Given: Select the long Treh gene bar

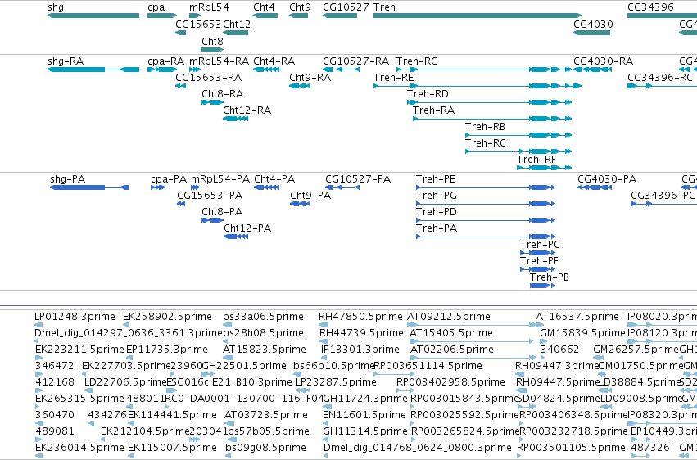Looking at the screenshot, I should (x=477, y=16).
